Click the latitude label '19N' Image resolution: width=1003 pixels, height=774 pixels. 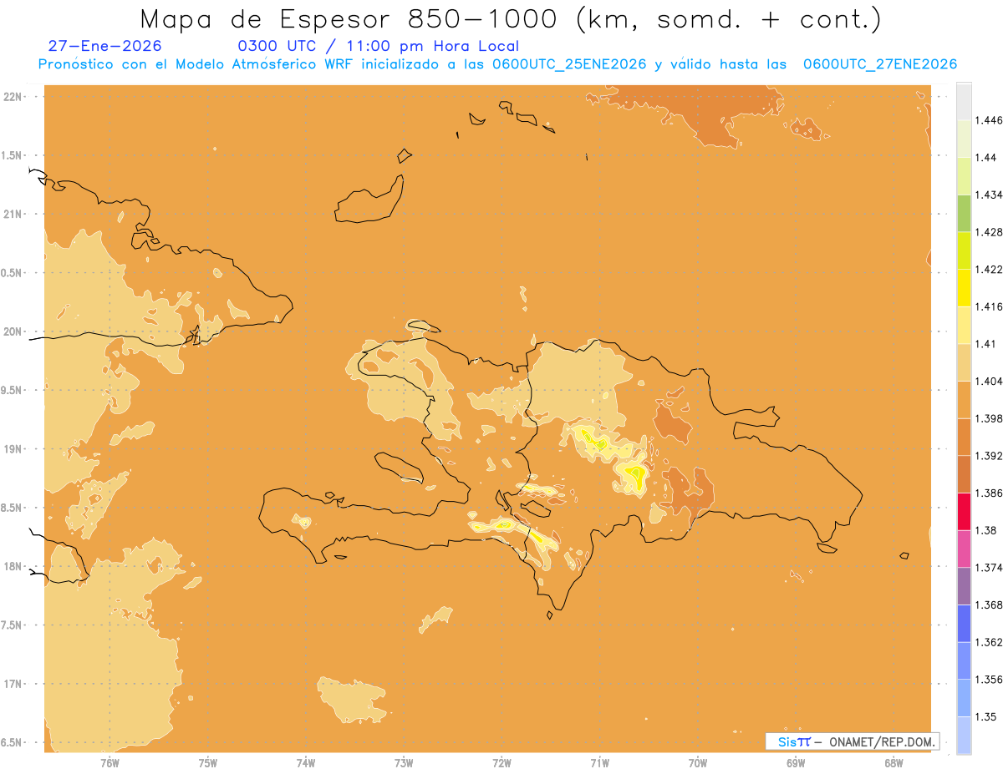coord(13,449)
